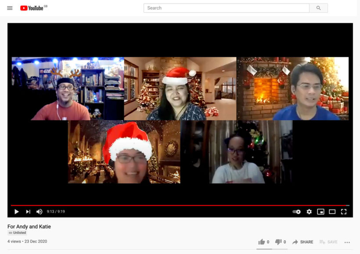Open the player settings gear

(x=309, y=211)
